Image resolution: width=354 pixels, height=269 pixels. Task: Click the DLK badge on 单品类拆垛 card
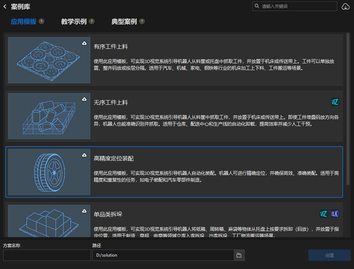click(335, 214)
